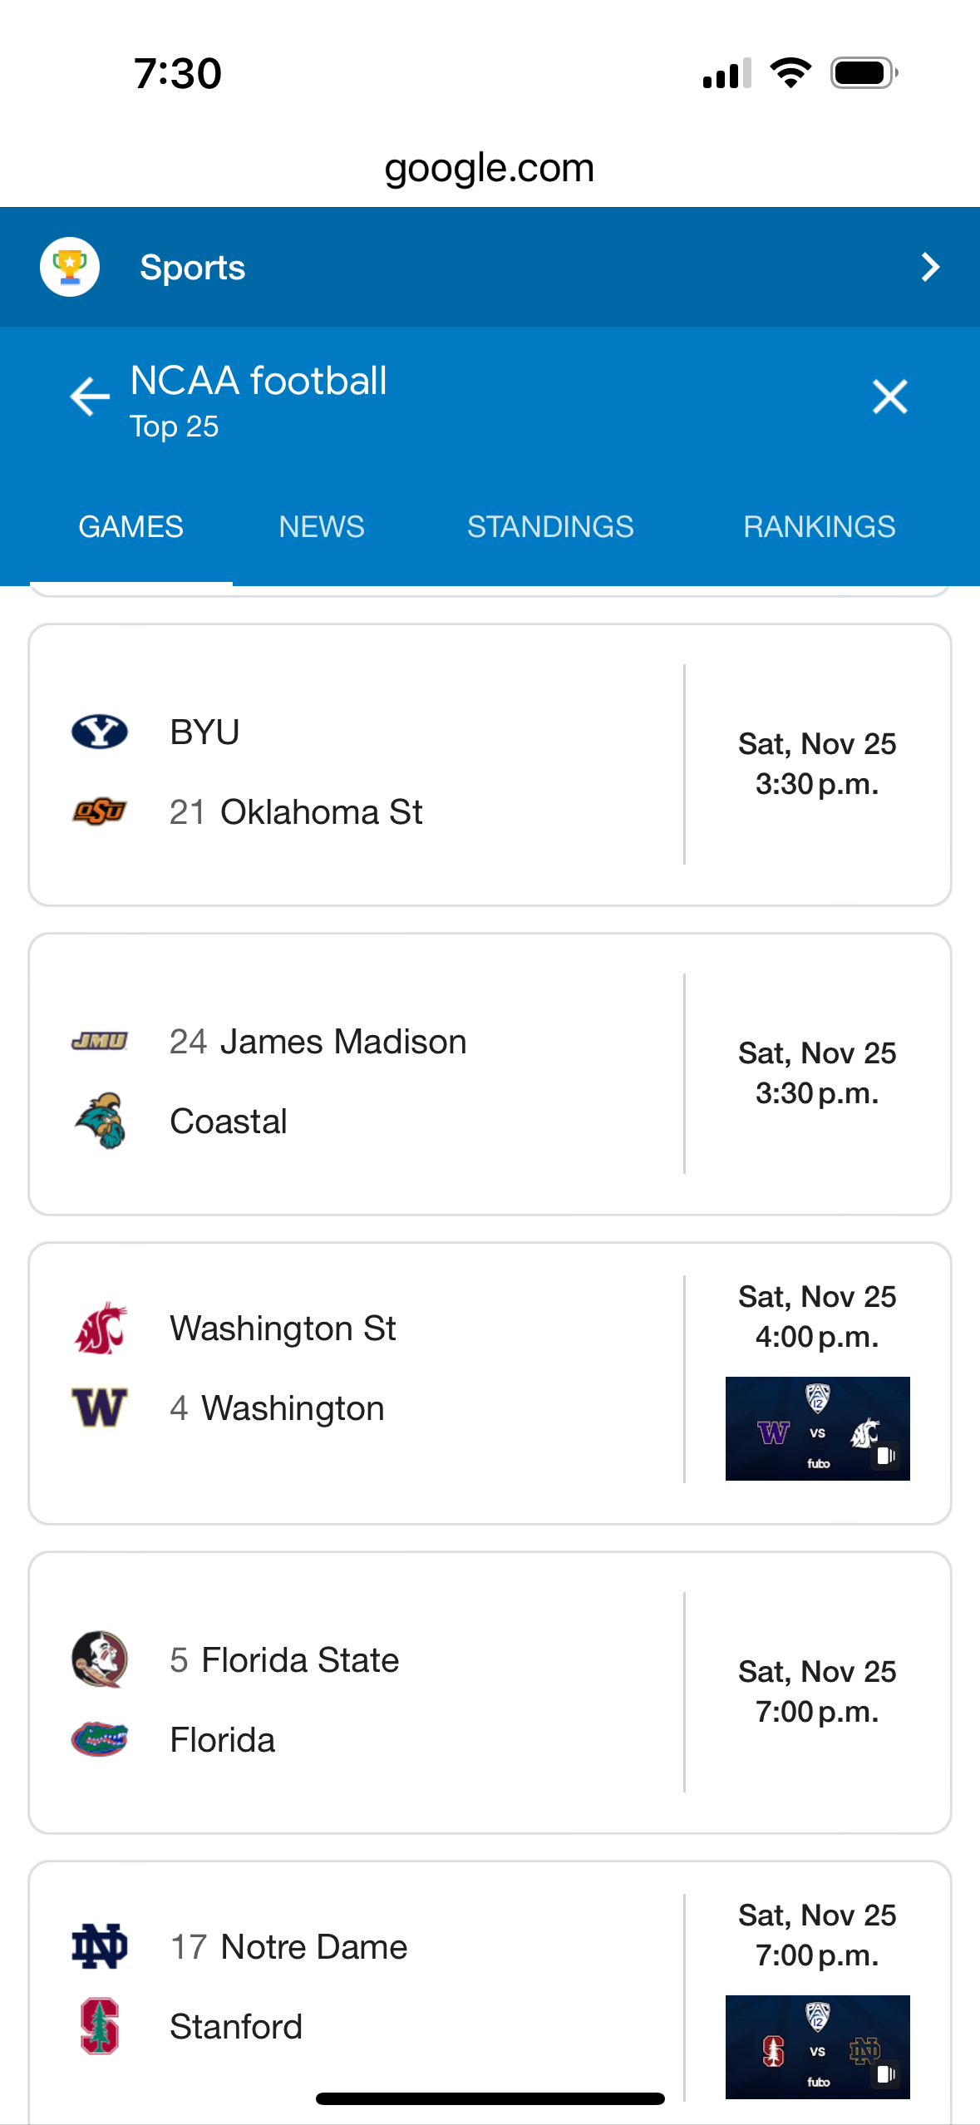This screenshot has height=2125, width=980.
Task: Select the GAMES tab
Action: 131,527
